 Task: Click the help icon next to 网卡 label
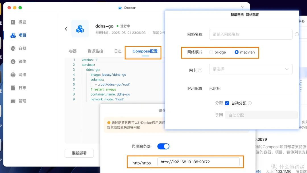point(200,70)
